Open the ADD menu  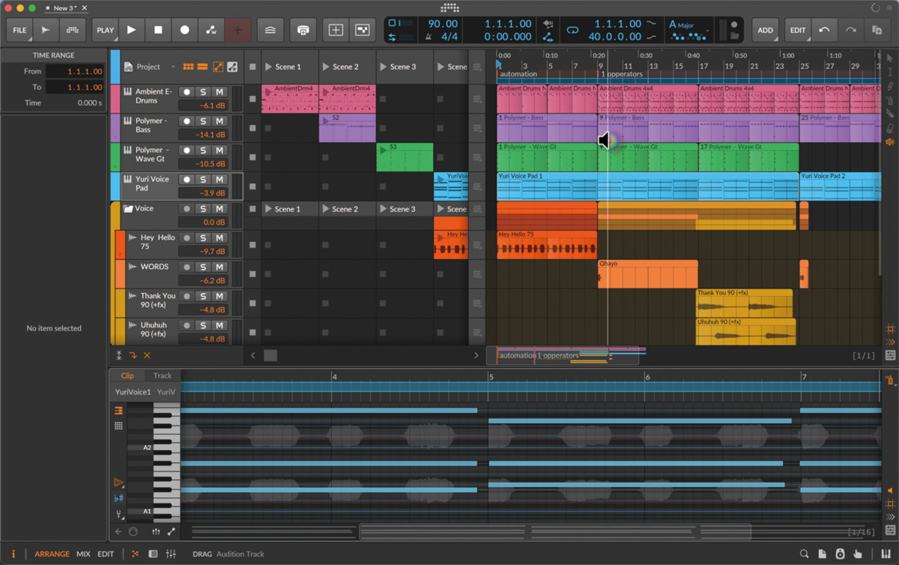point(765,30)
